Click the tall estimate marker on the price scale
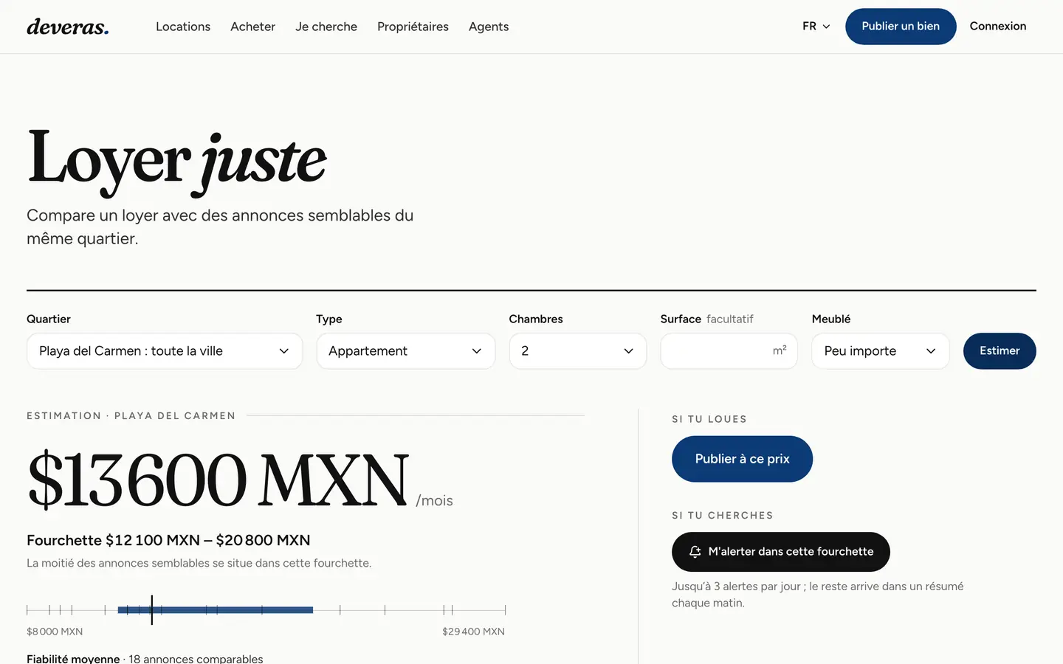The image size is (1063, 664). pyautogui.click(x=151, y=610)
